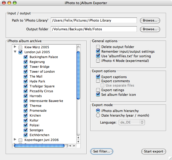Uncheck the Buckingham Palace checkbox
This screenshot has width=172, height=160.
pyautogui.click(x=26, y=57)
